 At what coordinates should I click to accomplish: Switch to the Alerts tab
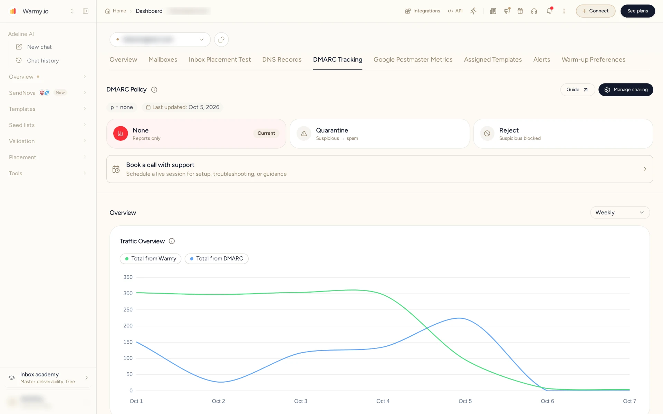pos(541,60)
